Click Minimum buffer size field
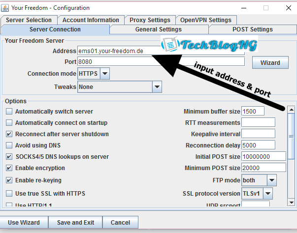297x233 pixels. pos(253,111)
